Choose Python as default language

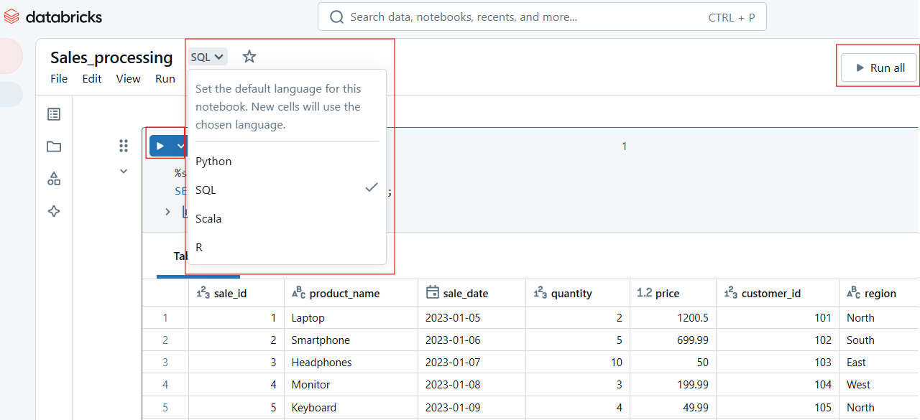click(x=287, y=162)
